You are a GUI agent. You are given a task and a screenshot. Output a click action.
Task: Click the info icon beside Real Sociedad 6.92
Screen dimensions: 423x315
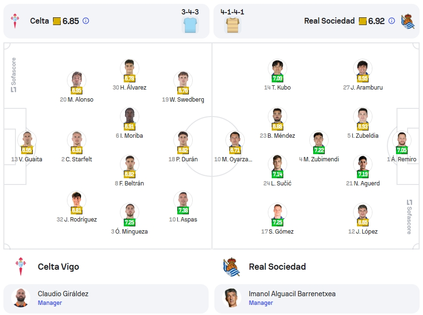[392, 21]
